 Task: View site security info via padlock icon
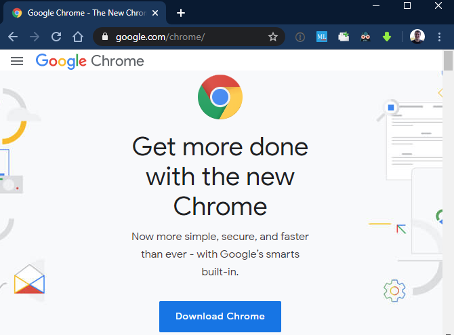click(x=105, y=37)
